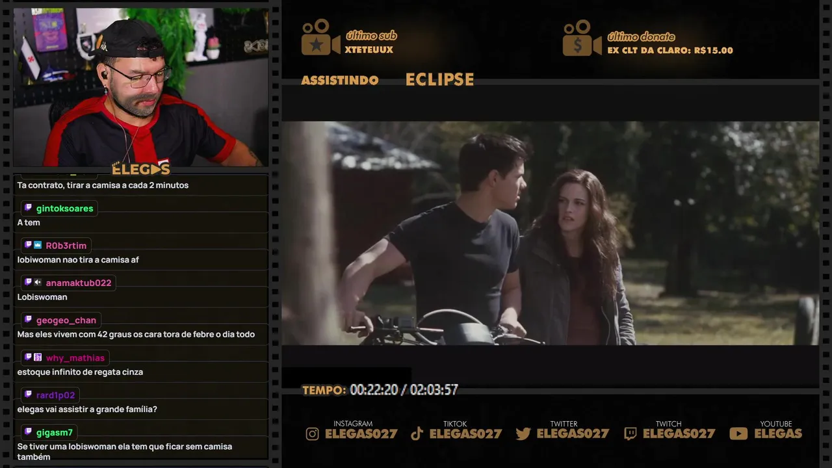Open gintoksoares username in chat
The image size is (832, 468).
coord(65,209)
